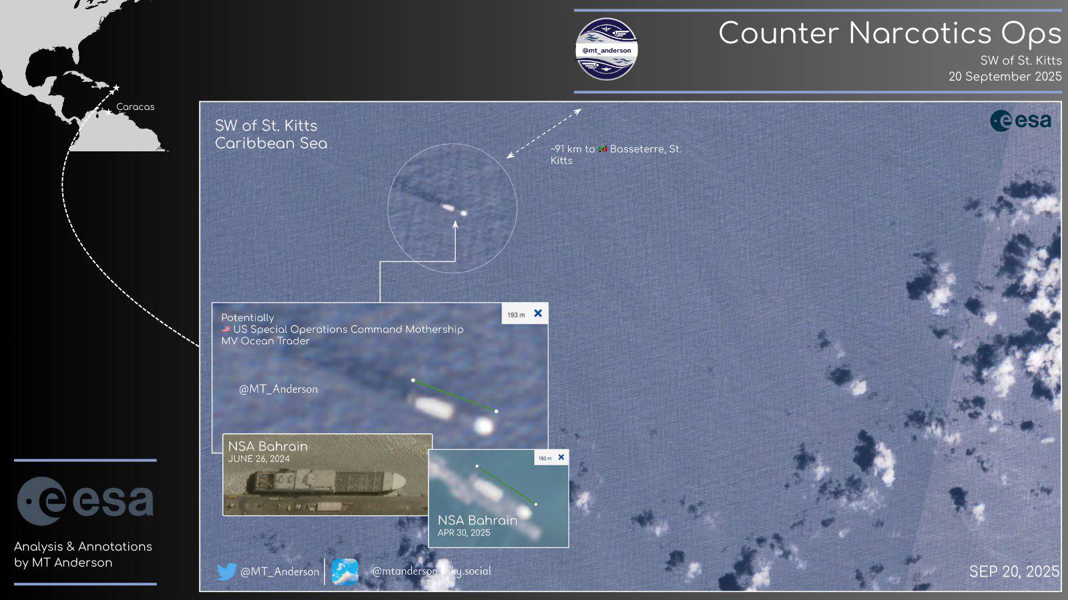Click the ESA logo in top-right of satellite image
The width and height of the screenshot is (1068, 600).
[1021, 121]
